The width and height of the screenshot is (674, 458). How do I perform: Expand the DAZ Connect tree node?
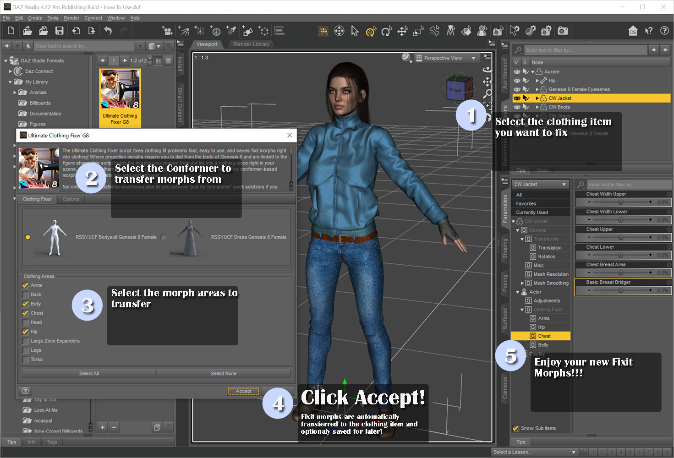coord(10,71)
